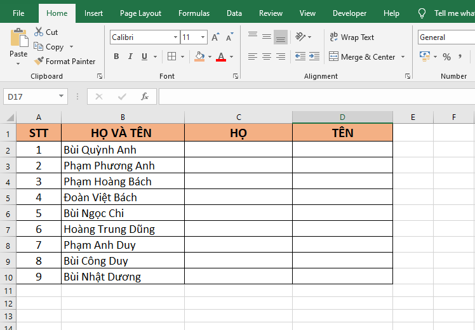Image resolution: width=475 pixels, height=330 pixels.
Task: Increase indent of cell content
Action: (314, 56)
